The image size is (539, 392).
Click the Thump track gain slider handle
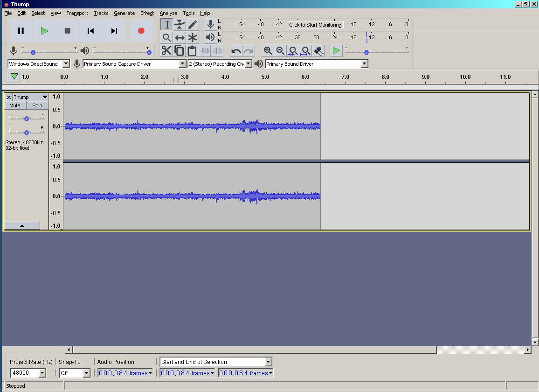pos(27,119)
